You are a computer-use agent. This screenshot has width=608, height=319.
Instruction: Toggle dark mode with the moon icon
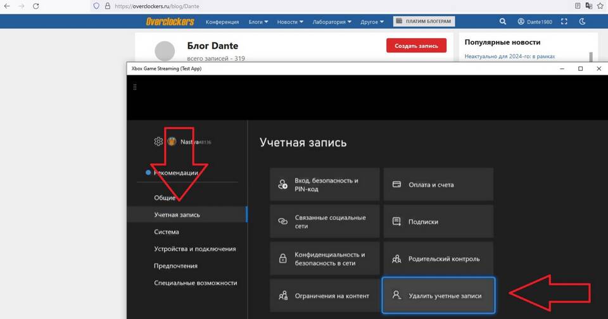[x=583, y=22]
